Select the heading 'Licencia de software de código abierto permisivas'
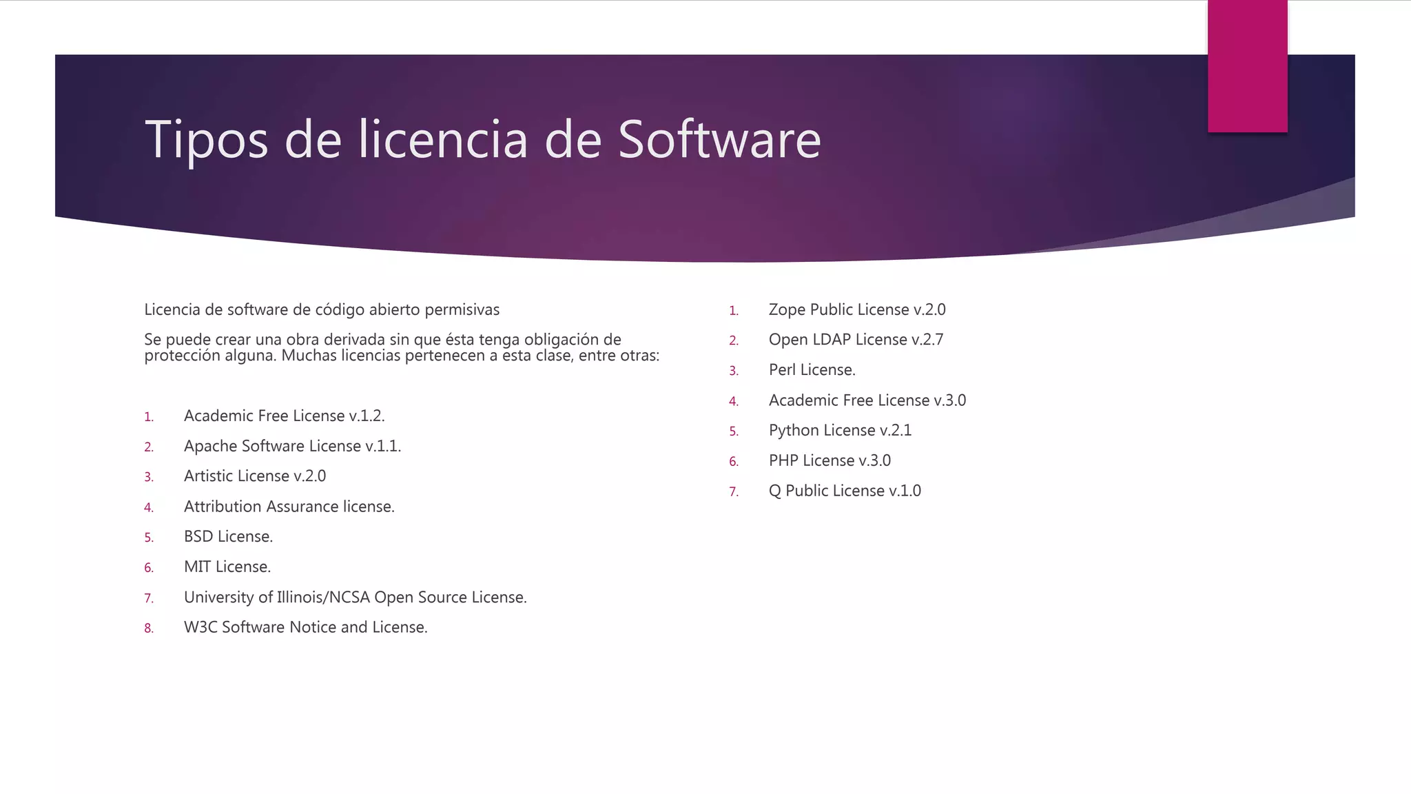This screenshot has width=1411, height=794. pyautogui.click(x=322, y=310)
